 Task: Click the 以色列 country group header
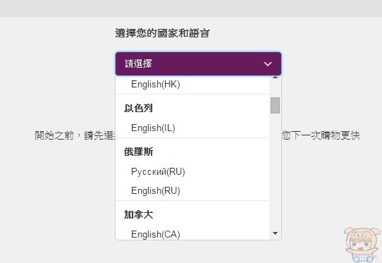pos(138,108)
